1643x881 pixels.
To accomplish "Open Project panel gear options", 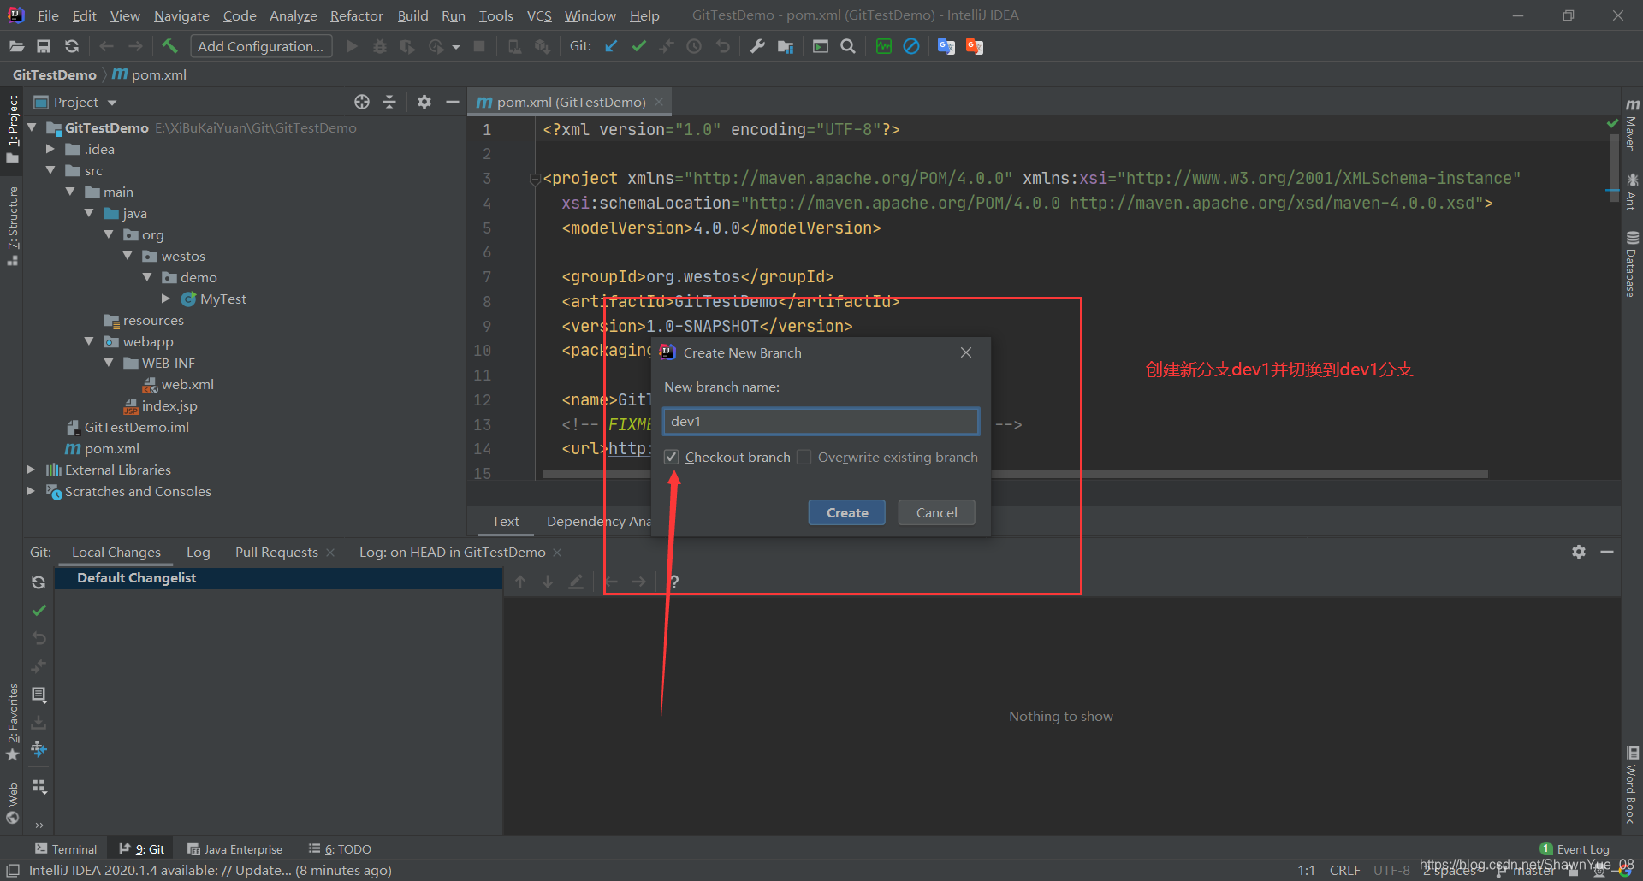I will [x=424, y=102].
